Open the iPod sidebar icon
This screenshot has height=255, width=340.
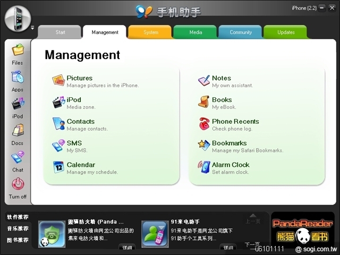pos(18,104)
